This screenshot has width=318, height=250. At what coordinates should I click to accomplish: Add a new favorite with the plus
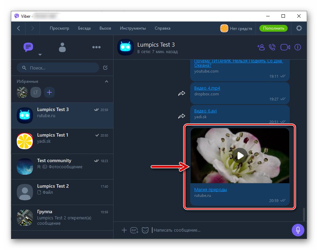tap(49, 92)
